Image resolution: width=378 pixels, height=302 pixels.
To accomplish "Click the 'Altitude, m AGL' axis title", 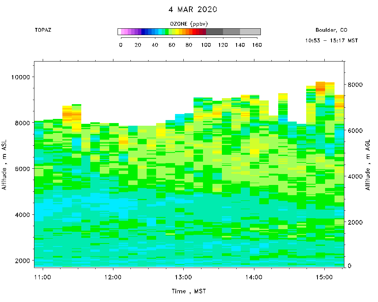I will 368,165.
